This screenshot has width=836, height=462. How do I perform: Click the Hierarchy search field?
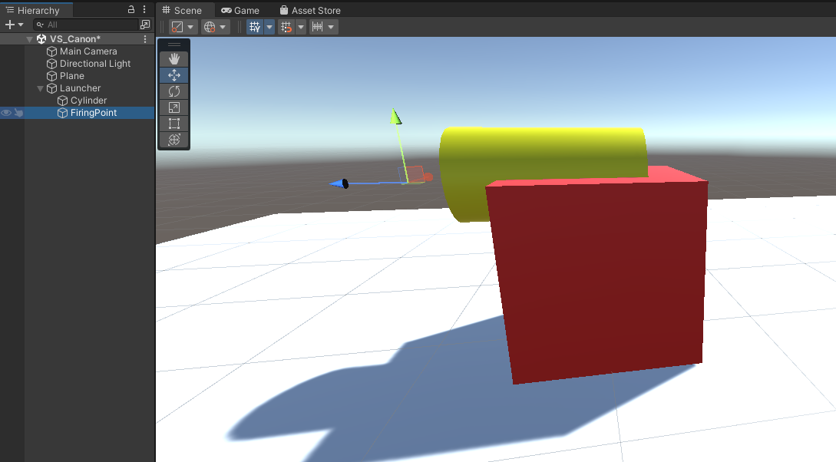(x=84, y=24)
